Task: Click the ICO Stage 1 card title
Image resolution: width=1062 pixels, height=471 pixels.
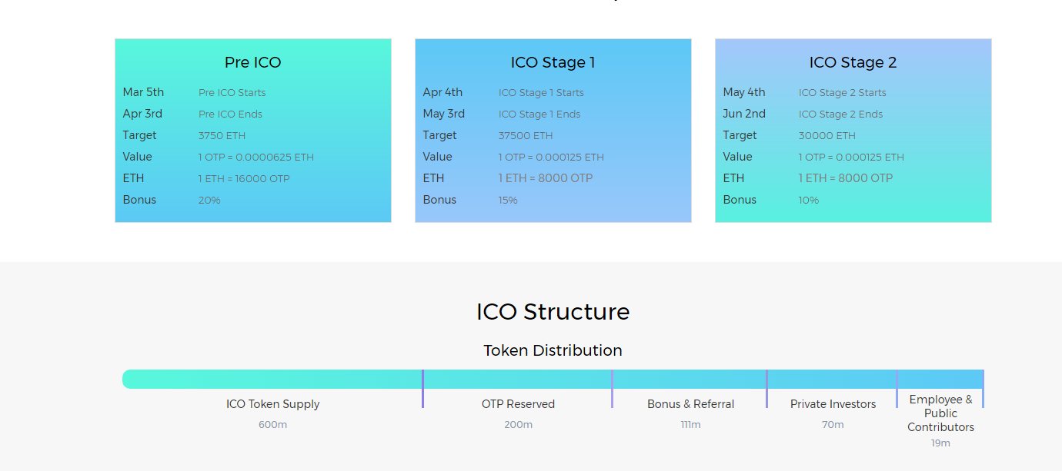Action: 553,62
